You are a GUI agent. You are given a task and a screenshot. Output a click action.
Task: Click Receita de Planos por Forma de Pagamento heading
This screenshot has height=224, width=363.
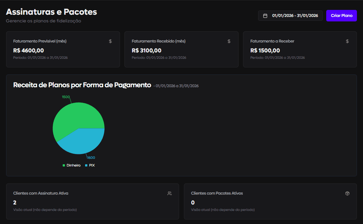click(x=82, y=85)
